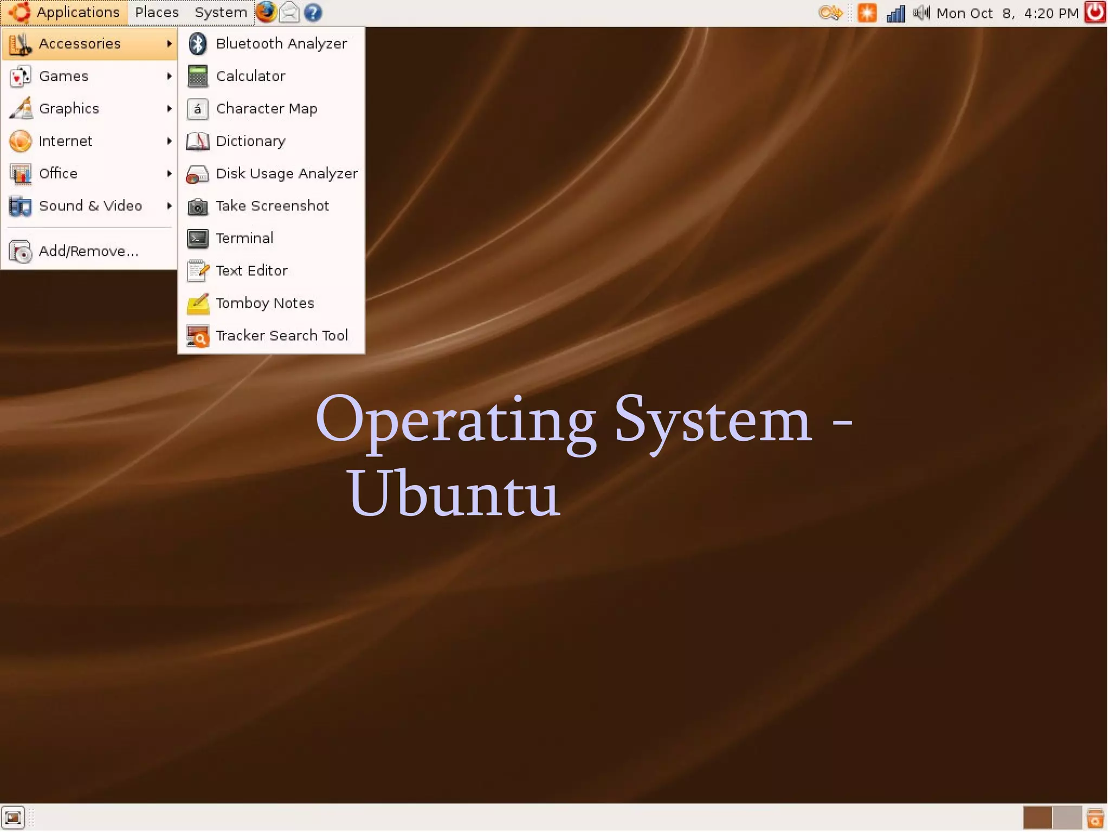Click the bottom panel drag handle

(31, 818)
